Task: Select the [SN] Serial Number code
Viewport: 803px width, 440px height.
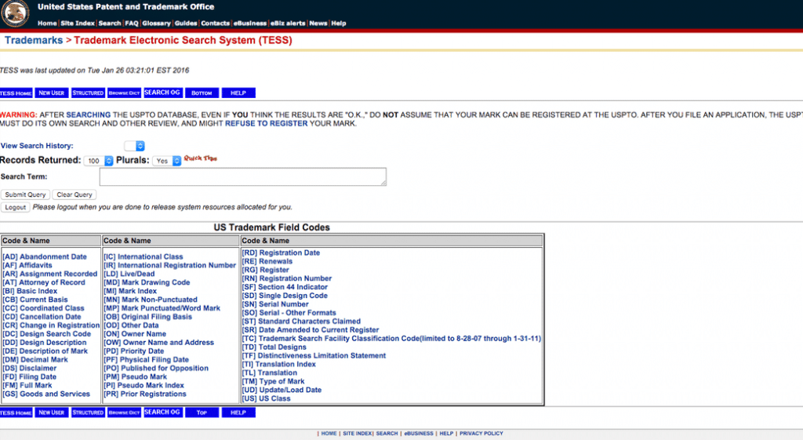Action: [x=275, y=304]
